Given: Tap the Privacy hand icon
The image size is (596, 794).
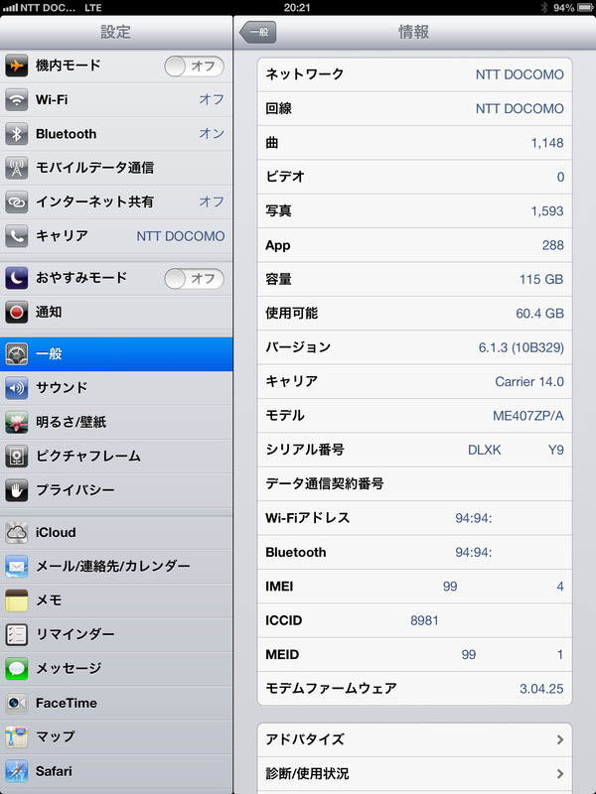Looking at the screenshot, I should 16,490.
